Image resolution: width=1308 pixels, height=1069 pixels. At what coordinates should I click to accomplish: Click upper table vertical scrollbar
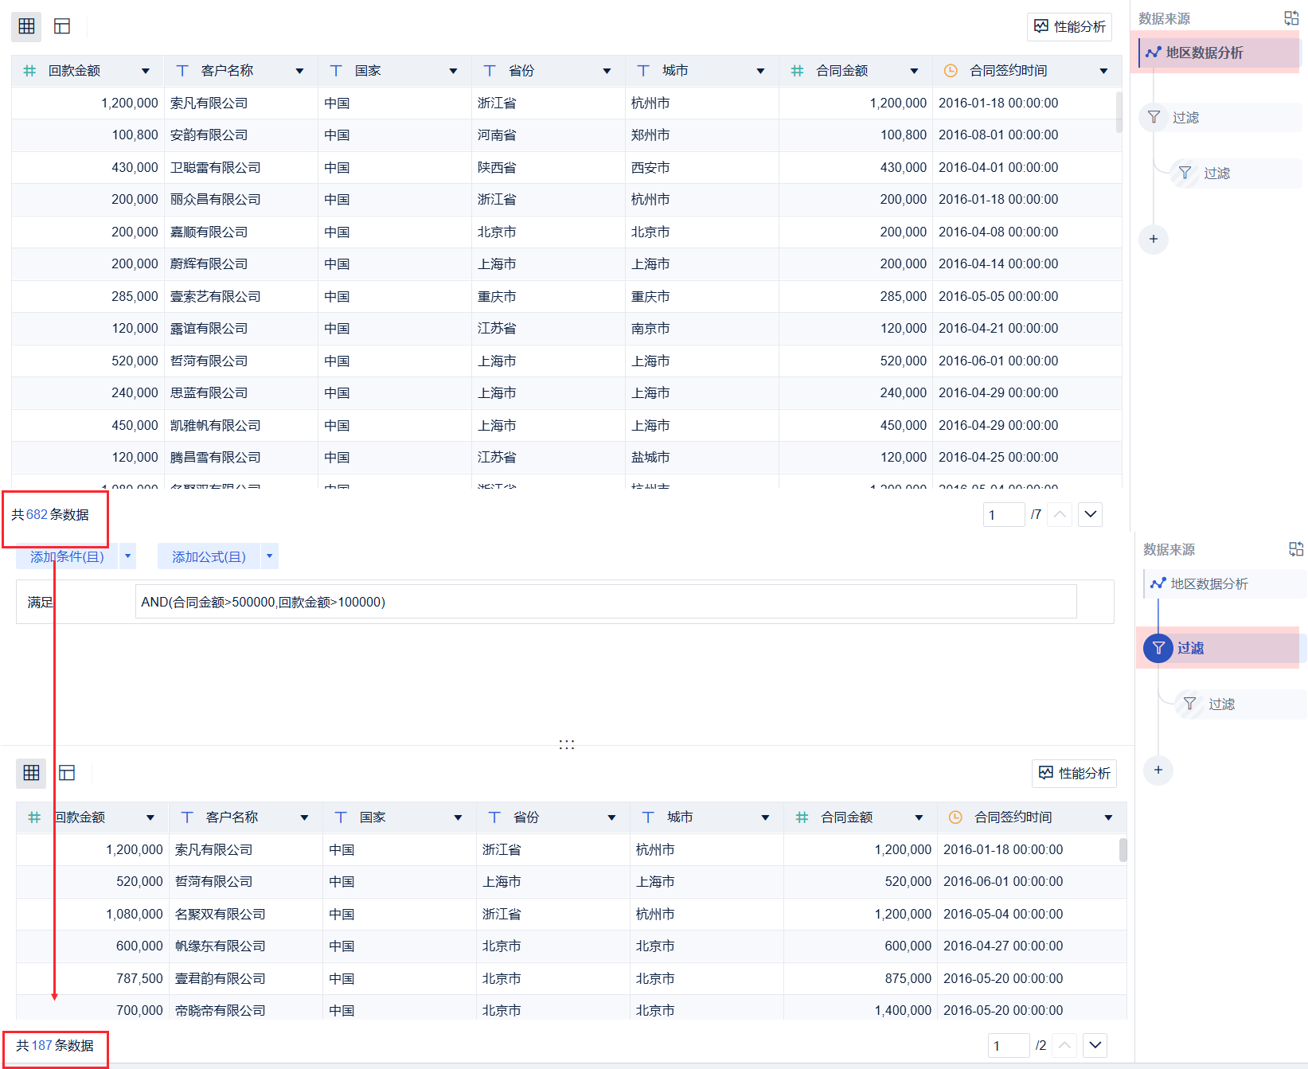click(x=1119, y=112)
